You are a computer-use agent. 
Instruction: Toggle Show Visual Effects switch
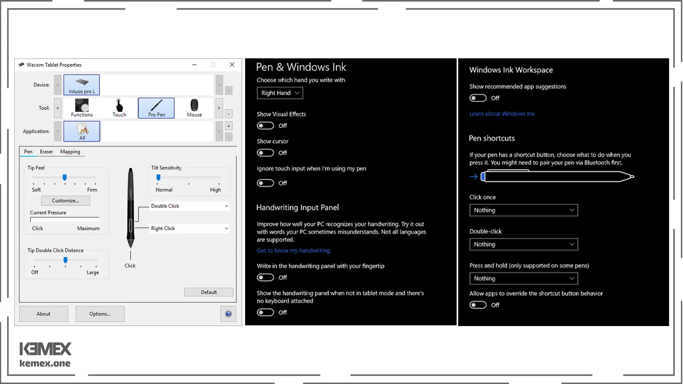coord(265,126)
